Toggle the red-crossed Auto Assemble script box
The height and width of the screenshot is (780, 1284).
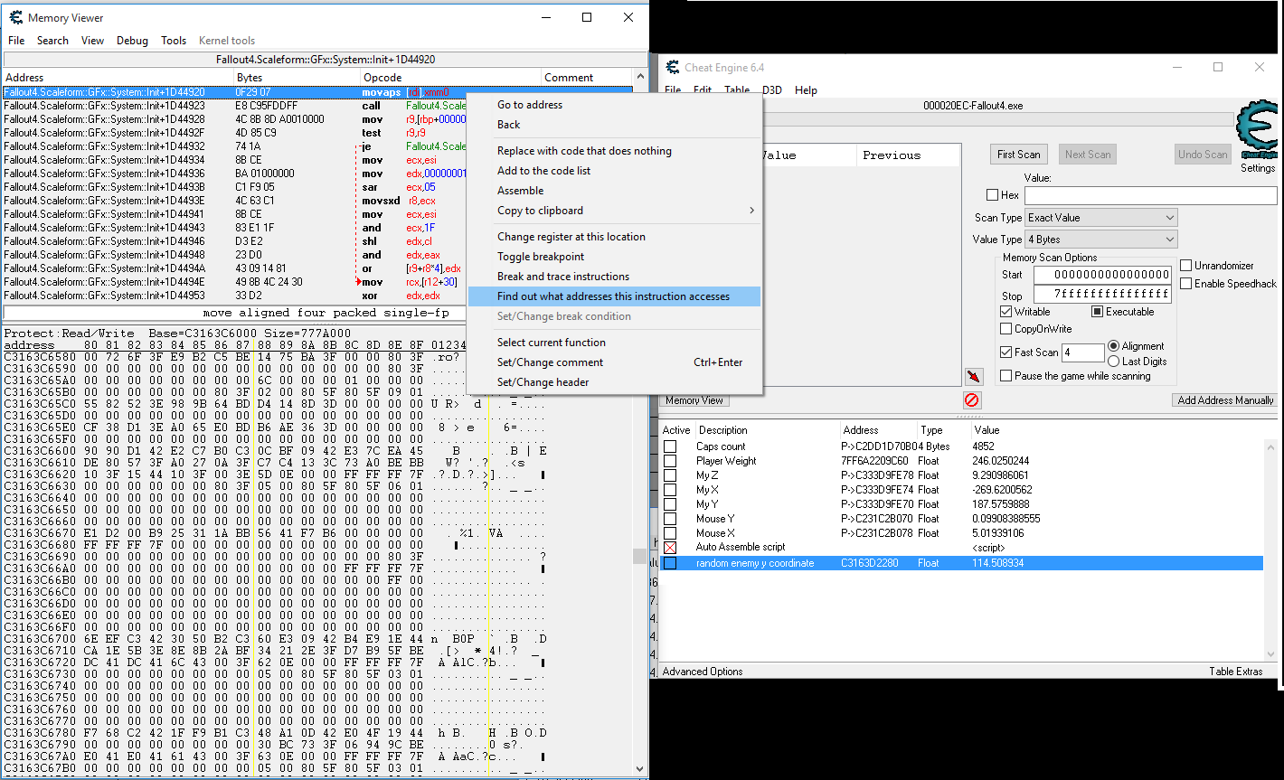click(670, 548)
